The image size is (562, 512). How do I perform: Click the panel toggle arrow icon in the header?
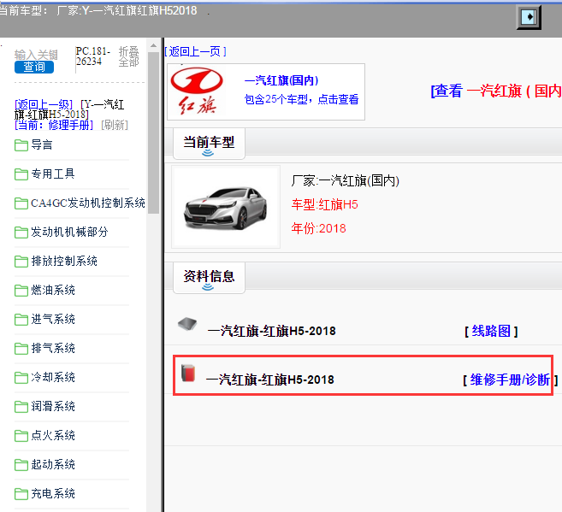point(529,17)
